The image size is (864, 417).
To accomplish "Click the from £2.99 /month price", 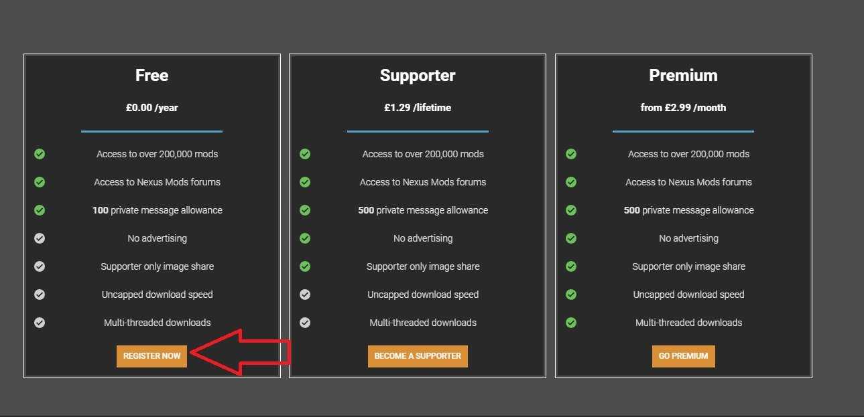I will coord(683,108).
